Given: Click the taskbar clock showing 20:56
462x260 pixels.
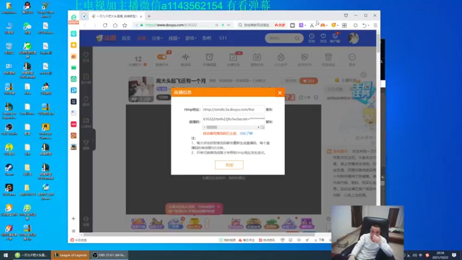Looking at the screenshot, I should click(440, 255).
